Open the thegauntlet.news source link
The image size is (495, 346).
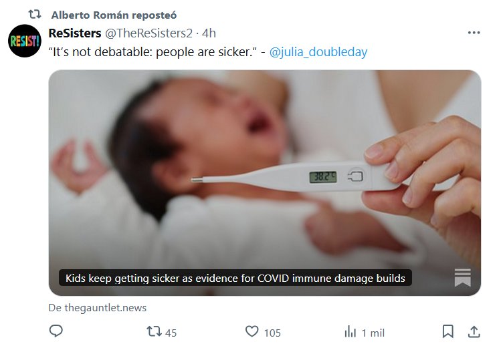point(98,308)
